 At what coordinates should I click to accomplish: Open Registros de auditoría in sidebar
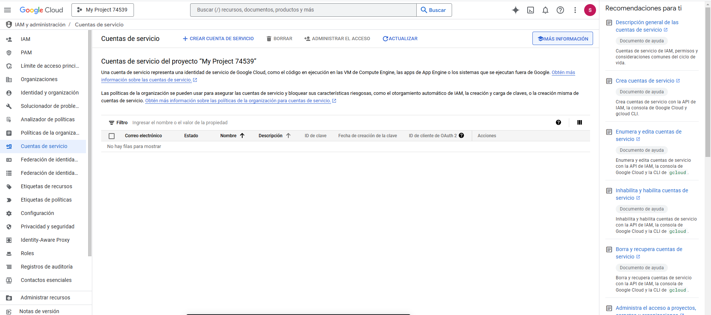pos(47,267)
